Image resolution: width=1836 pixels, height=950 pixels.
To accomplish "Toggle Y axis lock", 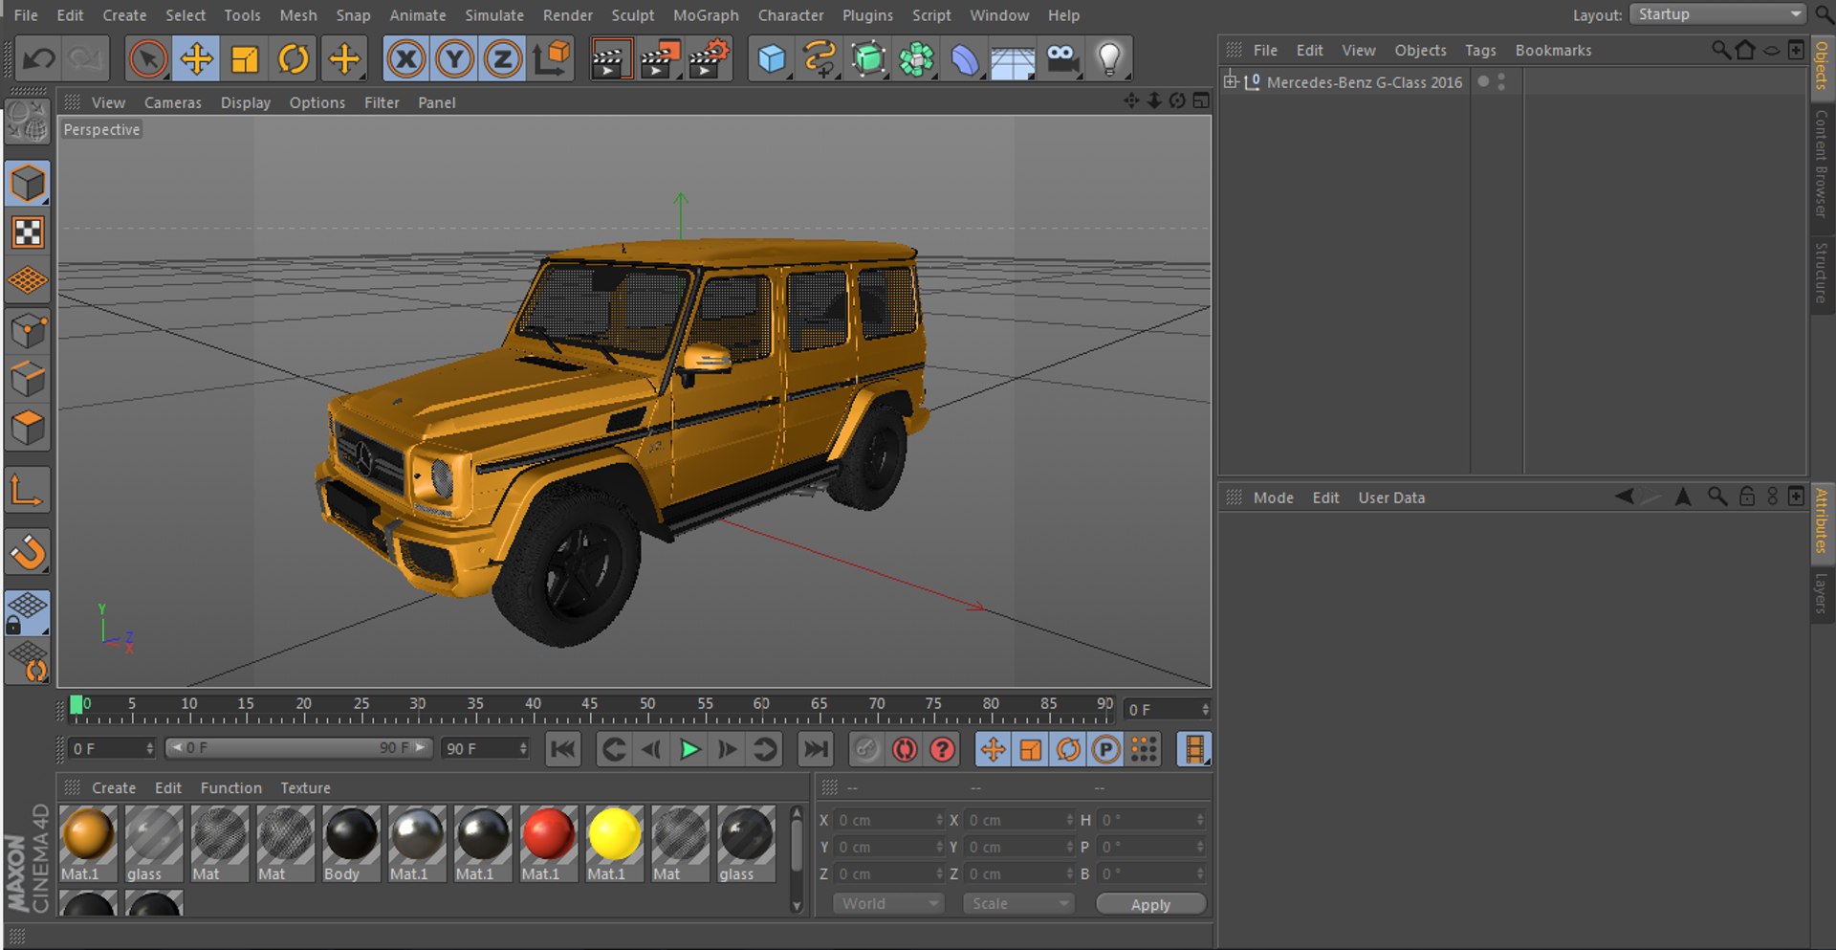I will pyautogui.click(x=454, y=59).
